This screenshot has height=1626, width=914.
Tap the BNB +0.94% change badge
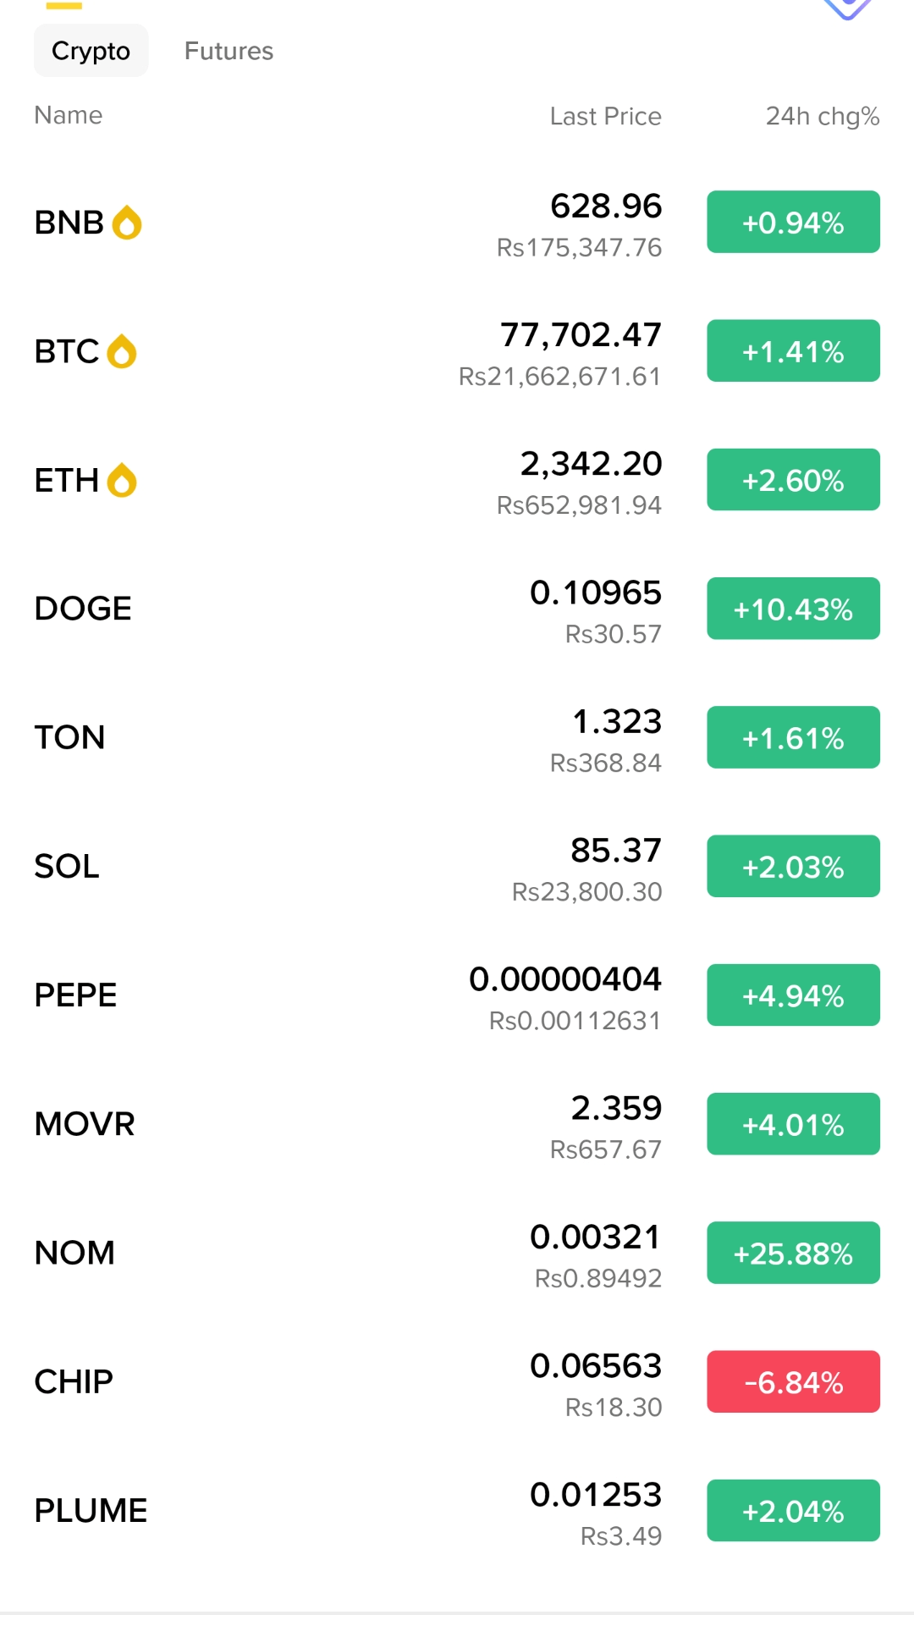[x=794, y=222]
